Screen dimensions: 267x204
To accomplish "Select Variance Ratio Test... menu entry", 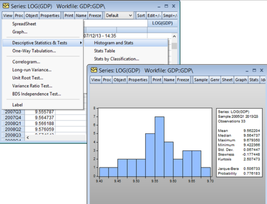I will (x=43, y=86).
